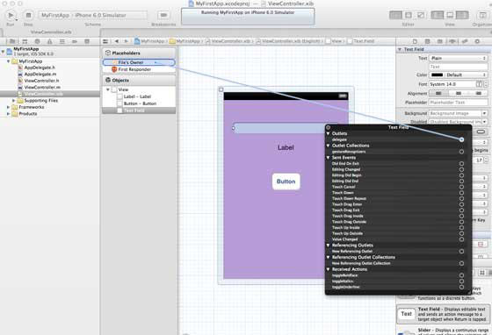Click the gestureRecognizers connection circle
492x335 pixels.
point(461,152)
